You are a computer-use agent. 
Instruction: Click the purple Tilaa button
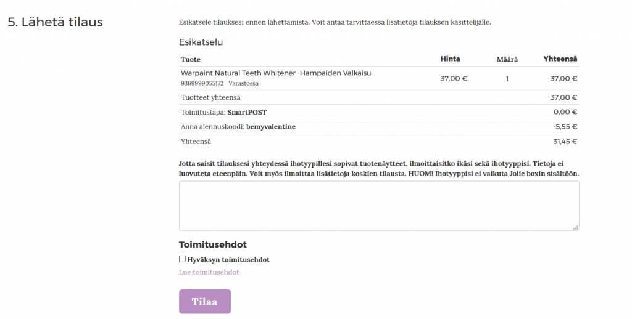[204, 302]
